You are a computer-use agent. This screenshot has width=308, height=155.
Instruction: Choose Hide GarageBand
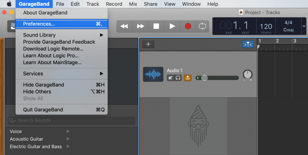62,85
